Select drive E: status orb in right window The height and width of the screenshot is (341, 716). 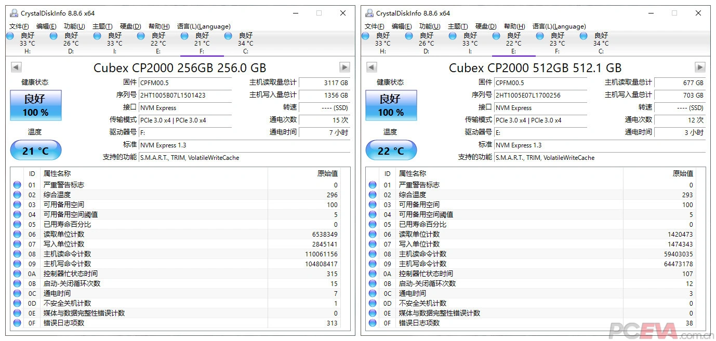point(496,36)
